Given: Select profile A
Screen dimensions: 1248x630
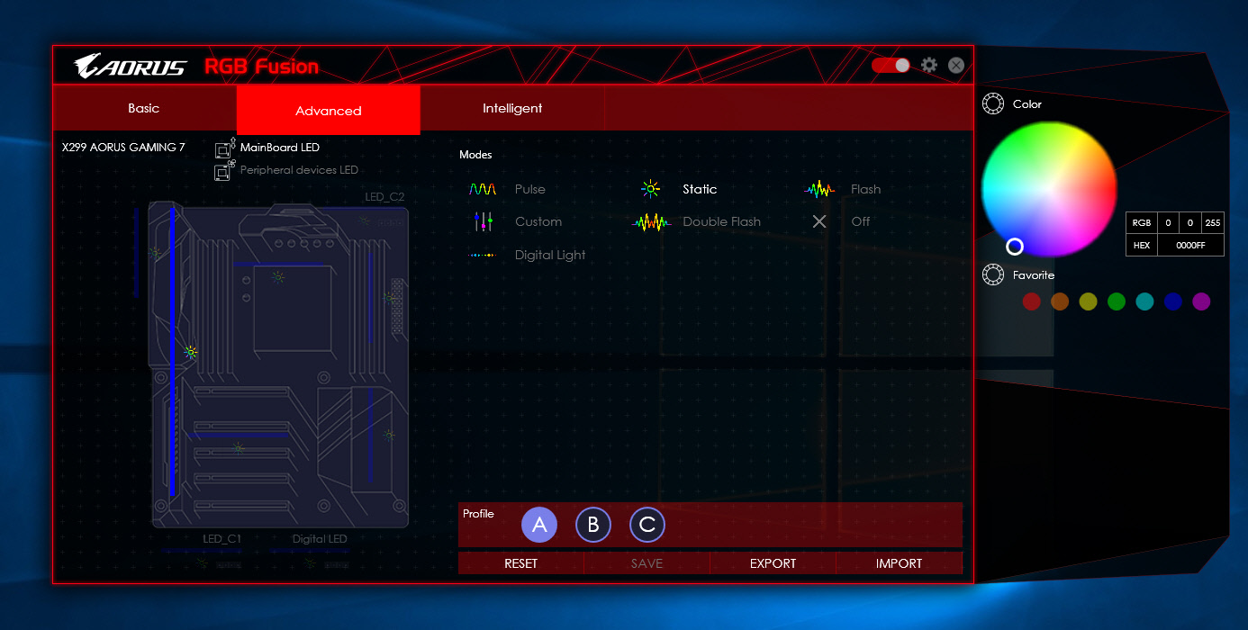Looking at the screenshot, I should 539,525.
